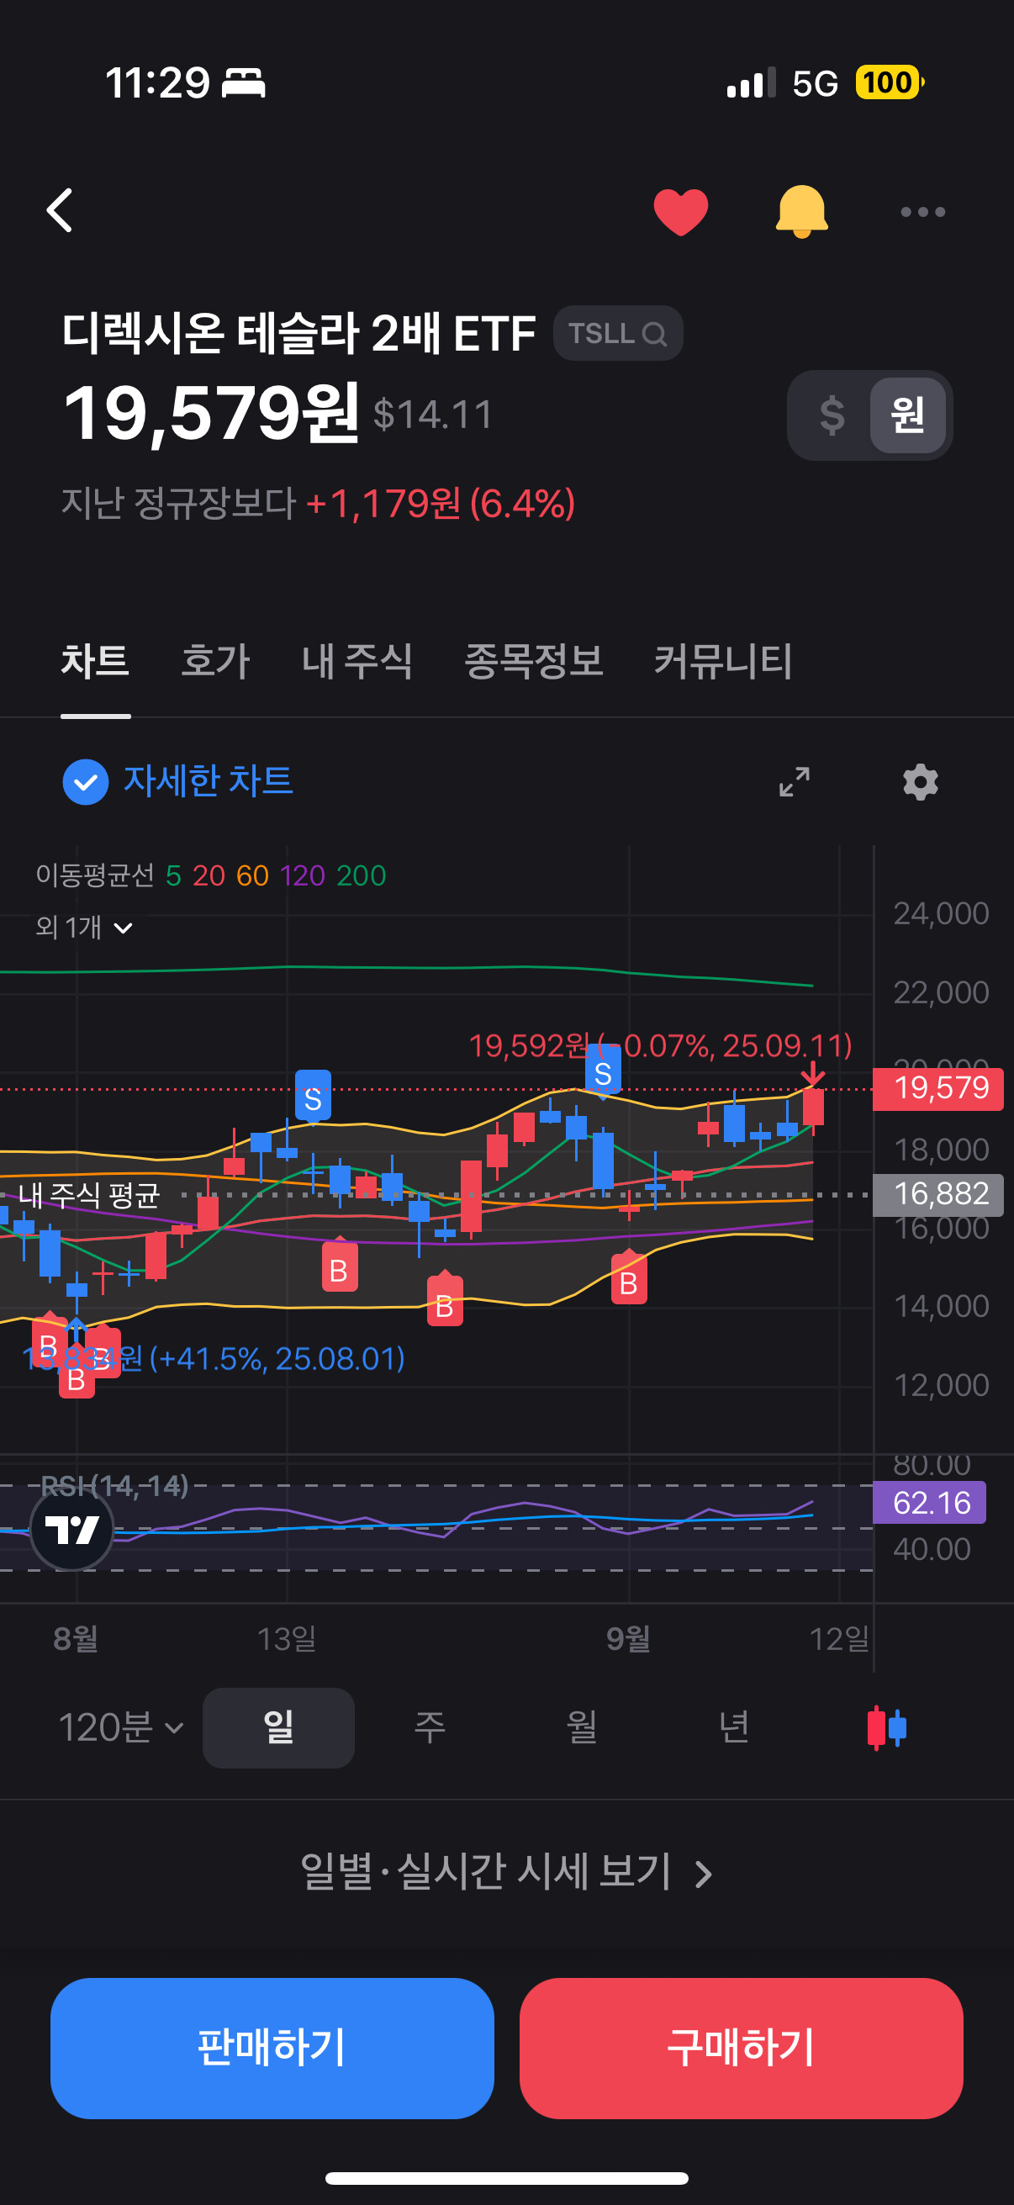Tap the 120-day moving average label

tap(302, 875)
